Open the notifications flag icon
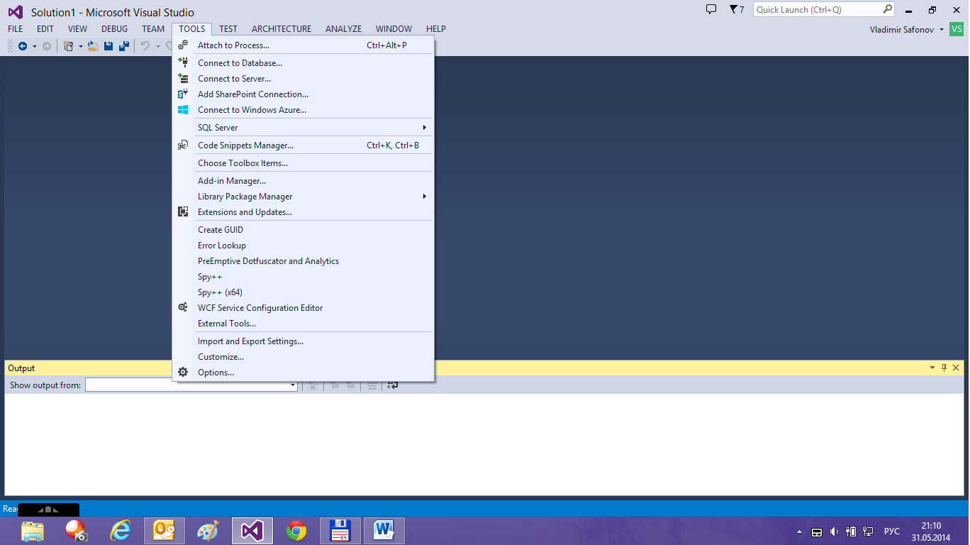This screenshot has width=970, height=545. [x=733, y=9]
